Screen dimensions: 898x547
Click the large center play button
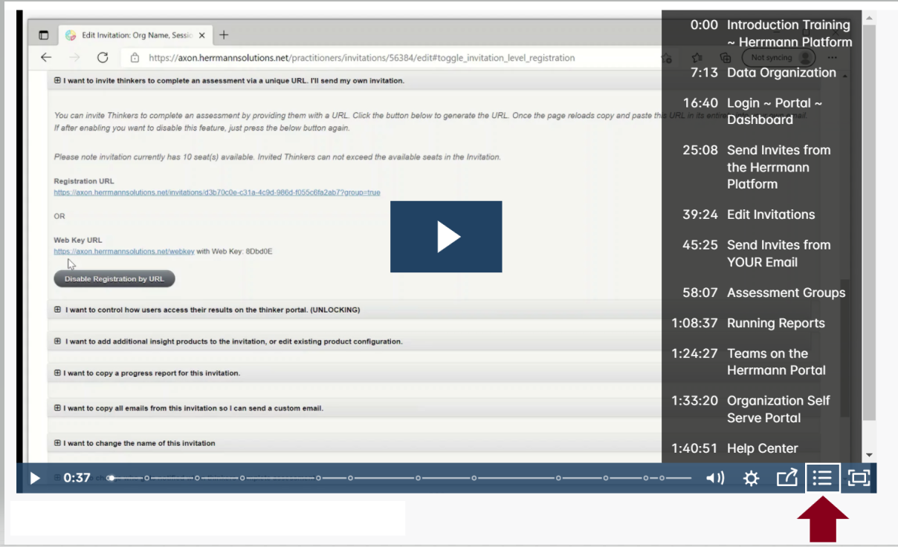coord(446,237)
